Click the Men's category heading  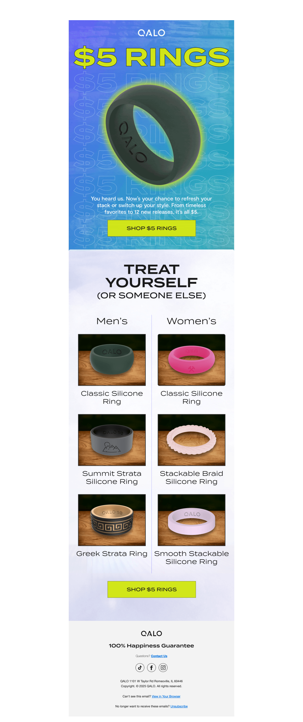112,321
